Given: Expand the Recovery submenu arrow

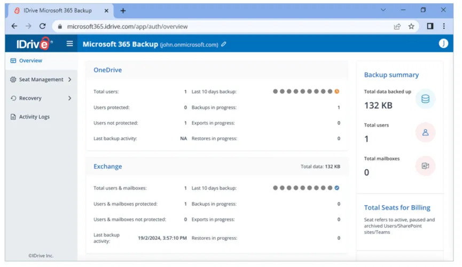Looking at the screenshot, I should (x=69, y=98).
